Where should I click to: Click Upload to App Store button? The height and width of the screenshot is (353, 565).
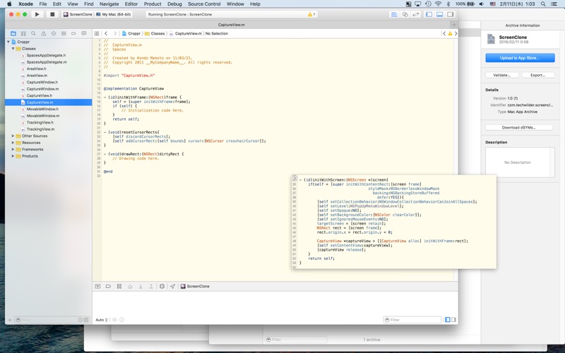(520, 58)
